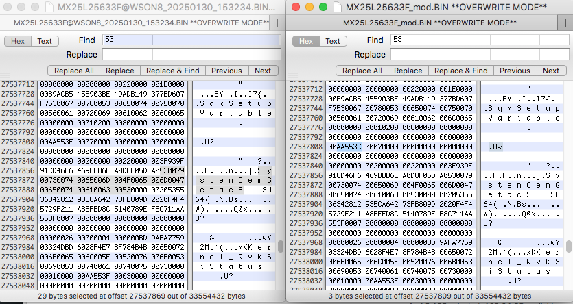This screenshot has height=304, width=573.
Task: Minimize the MX25L25633F_mod.BIN window
Action: click(309, 7)
